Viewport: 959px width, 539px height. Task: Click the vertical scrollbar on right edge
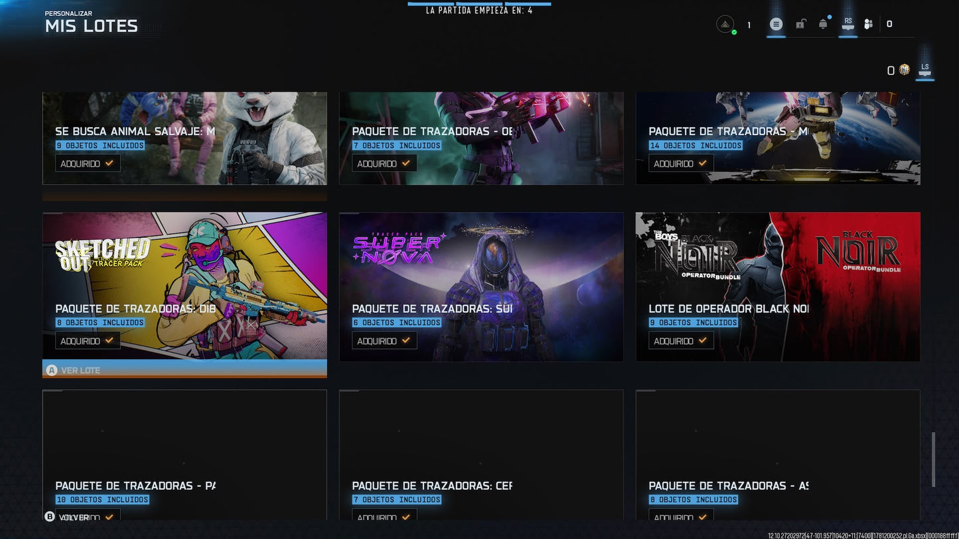[934, 459]
